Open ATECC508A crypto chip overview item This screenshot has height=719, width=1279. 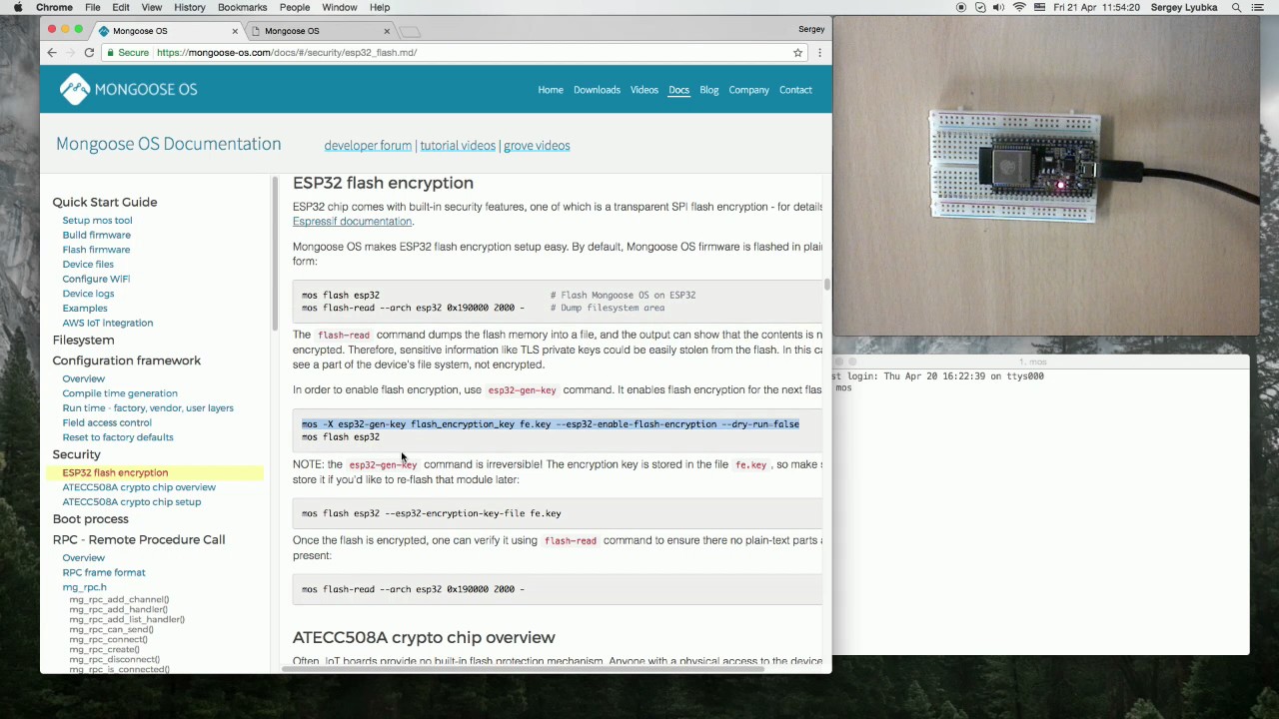[139, 487]
